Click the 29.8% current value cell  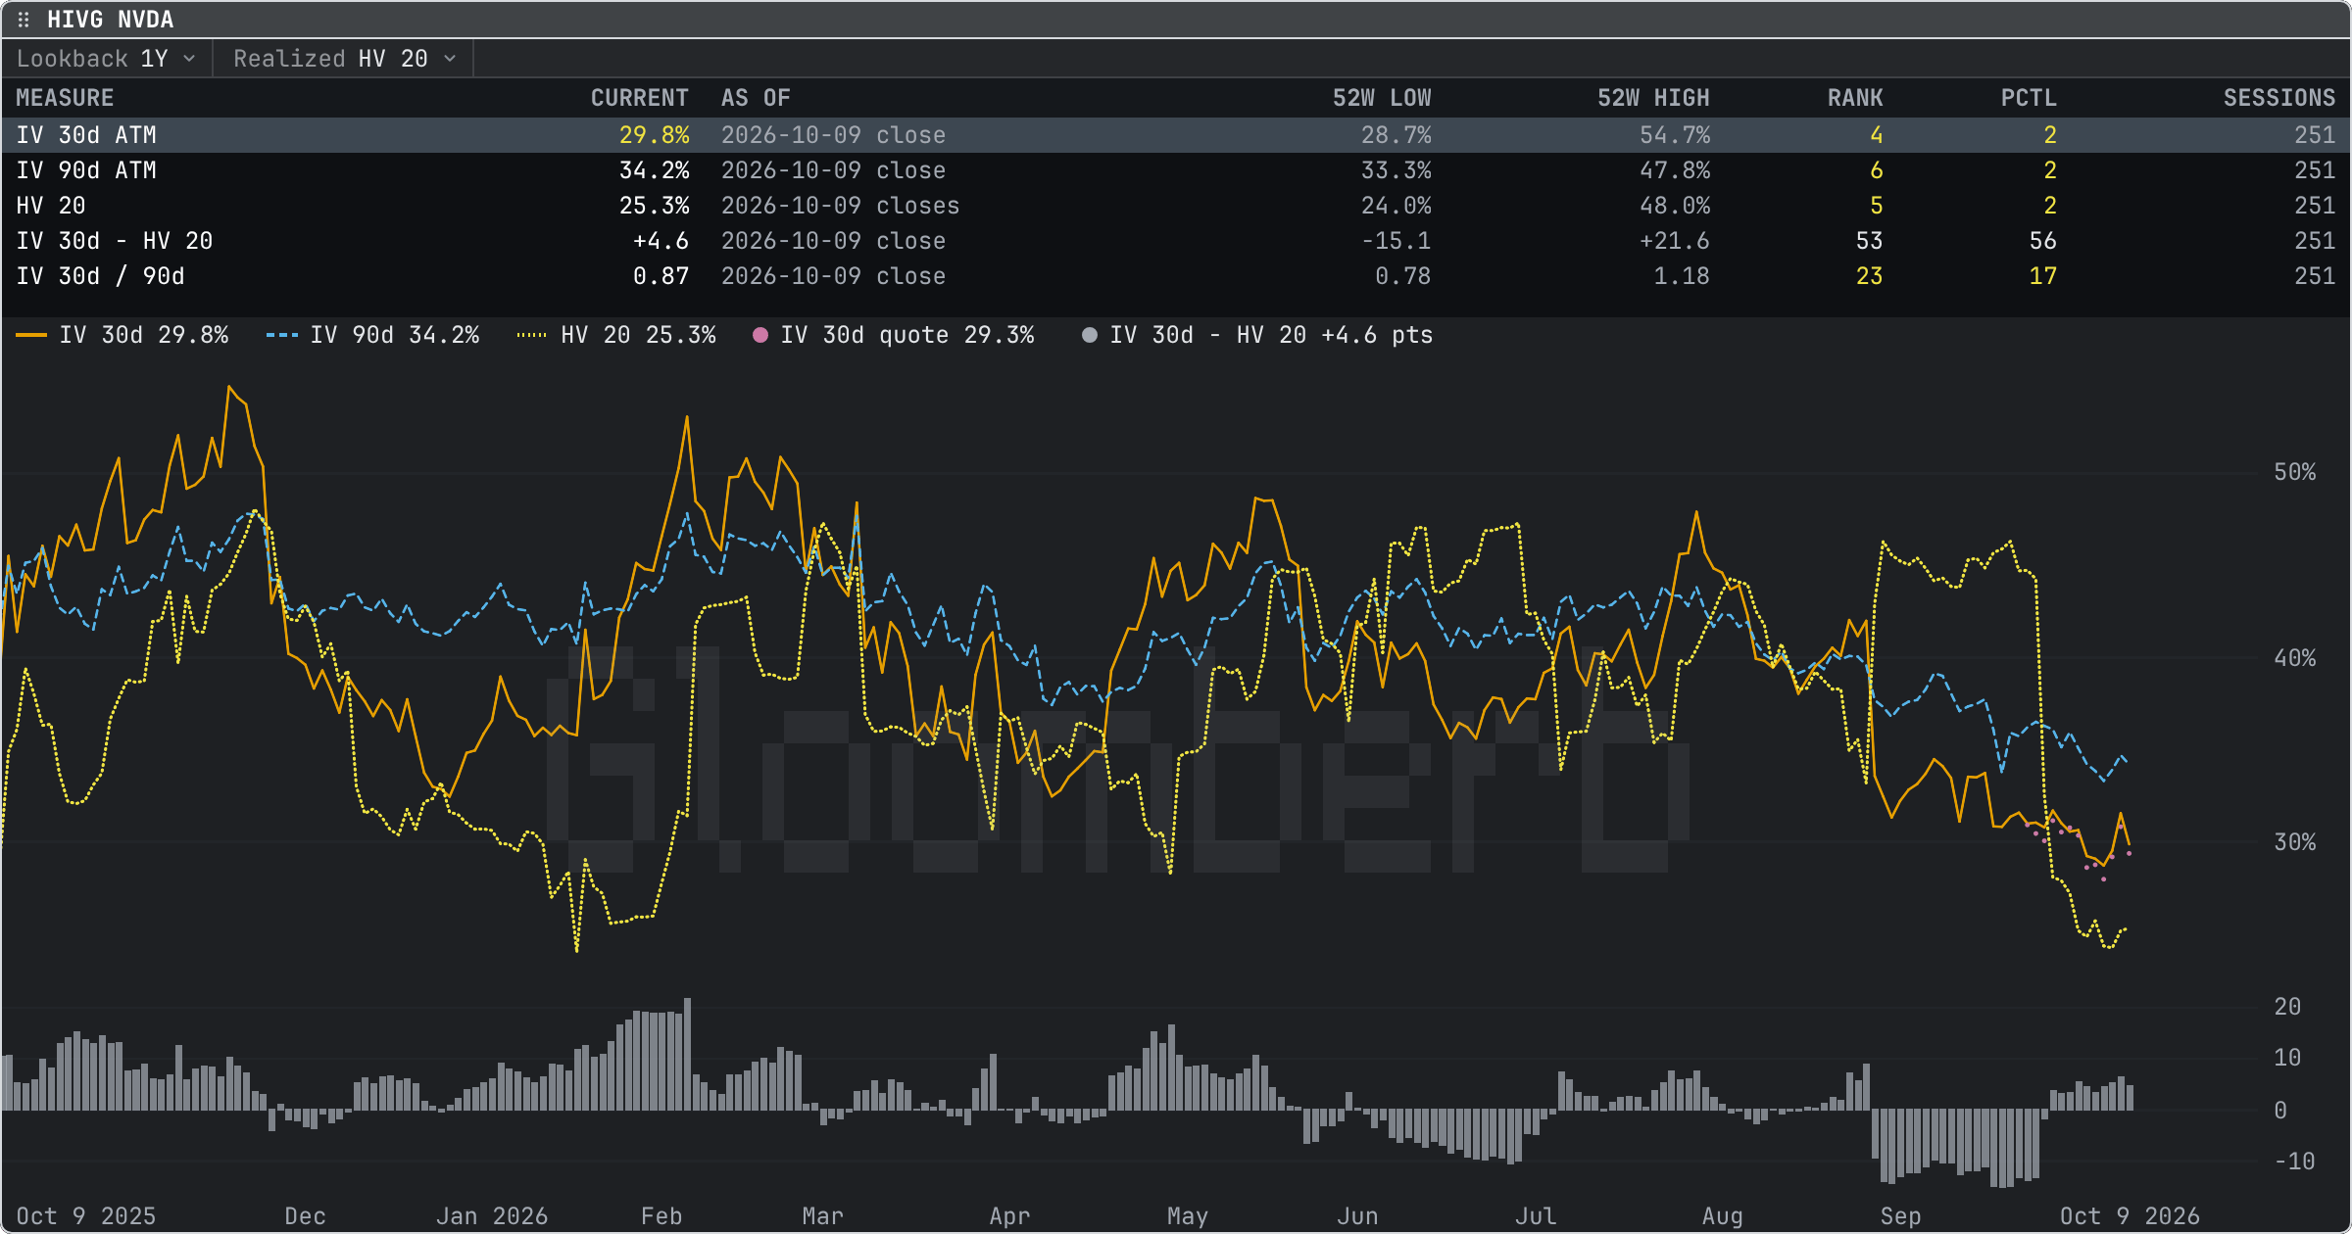pos(654,135)
